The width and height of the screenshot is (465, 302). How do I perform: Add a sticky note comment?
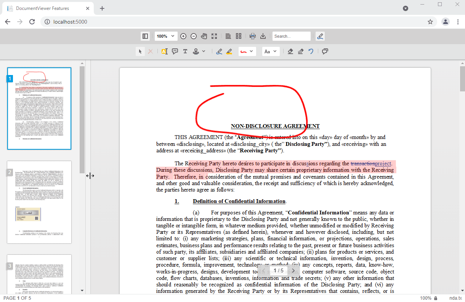tap(175, 51)
